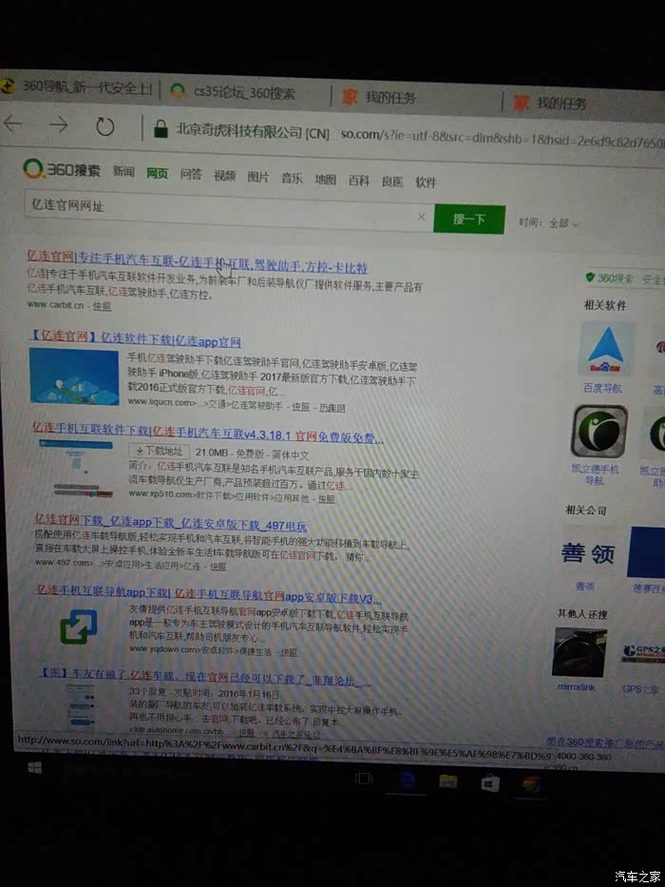Image resolution: width=665 pixels, height=887 pixels.
Task: Open Task View on taskbar
Action: (x=364, y=779)
